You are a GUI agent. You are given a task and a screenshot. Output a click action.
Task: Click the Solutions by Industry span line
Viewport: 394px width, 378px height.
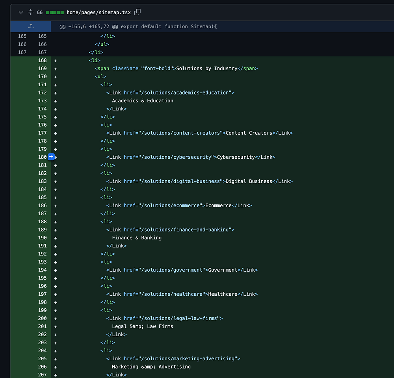176,69
